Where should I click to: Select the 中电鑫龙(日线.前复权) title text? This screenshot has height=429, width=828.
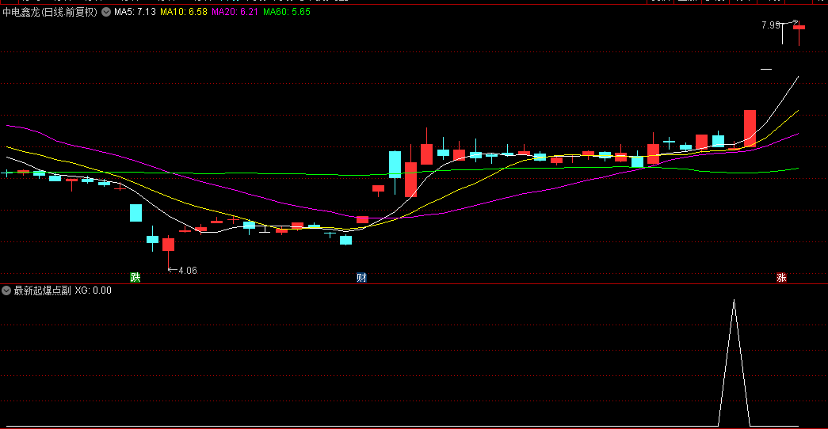50,12
